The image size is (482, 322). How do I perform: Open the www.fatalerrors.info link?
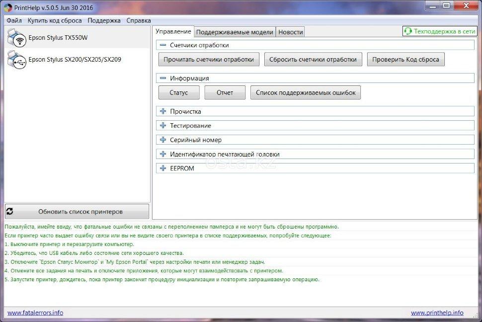[x=35, y=313]
